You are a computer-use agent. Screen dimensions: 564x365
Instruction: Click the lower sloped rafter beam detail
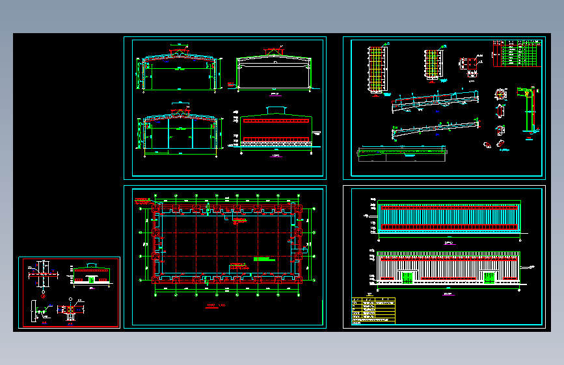pyautogui.click(x=436, y=129)
